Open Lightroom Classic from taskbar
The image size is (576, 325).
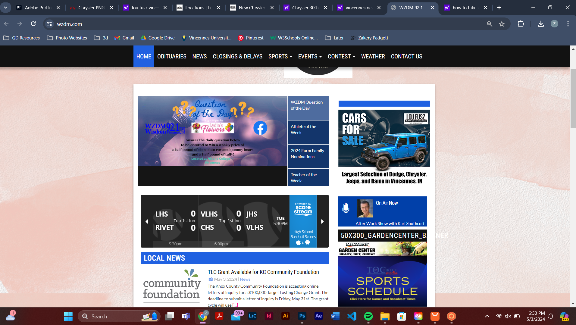tap(252, 316)
